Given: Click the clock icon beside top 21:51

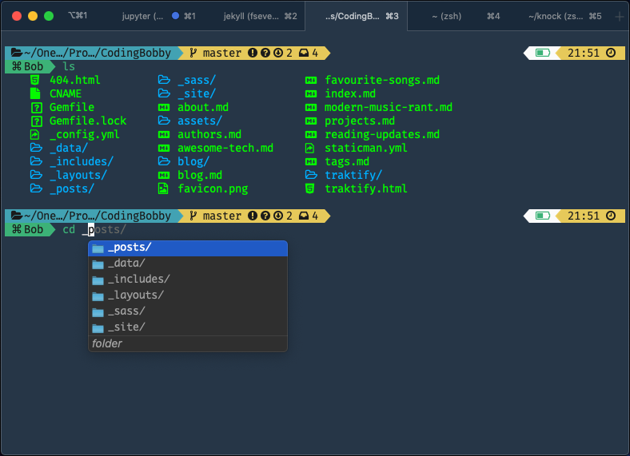Looking at the screenshot, I should [611, 53].
